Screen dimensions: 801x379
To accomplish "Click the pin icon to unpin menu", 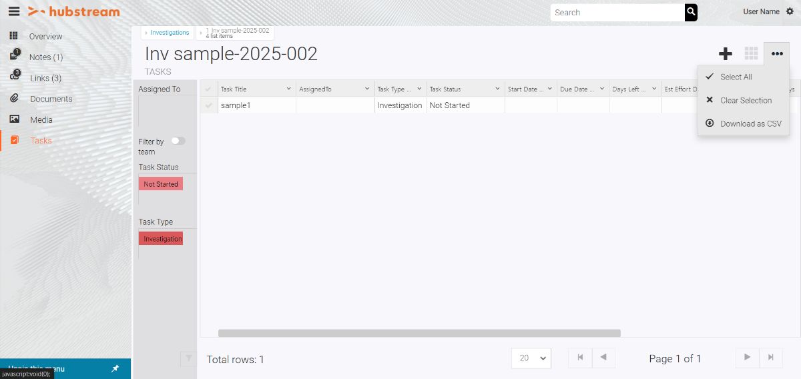I will click(x=115, y=368).
